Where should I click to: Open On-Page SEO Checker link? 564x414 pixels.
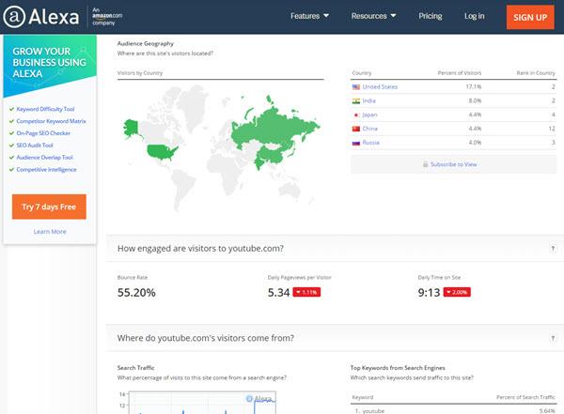pos(43,133)
